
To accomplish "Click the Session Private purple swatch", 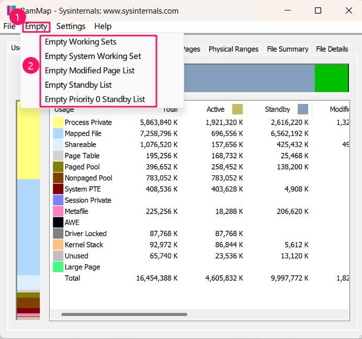I will [58, 200].
